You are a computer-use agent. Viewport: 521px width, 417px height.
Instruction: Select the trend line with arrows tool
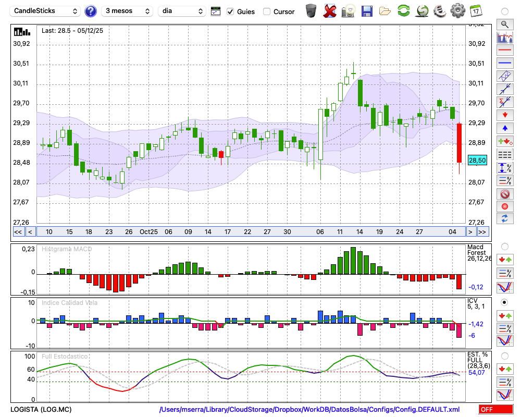[505, 89]
